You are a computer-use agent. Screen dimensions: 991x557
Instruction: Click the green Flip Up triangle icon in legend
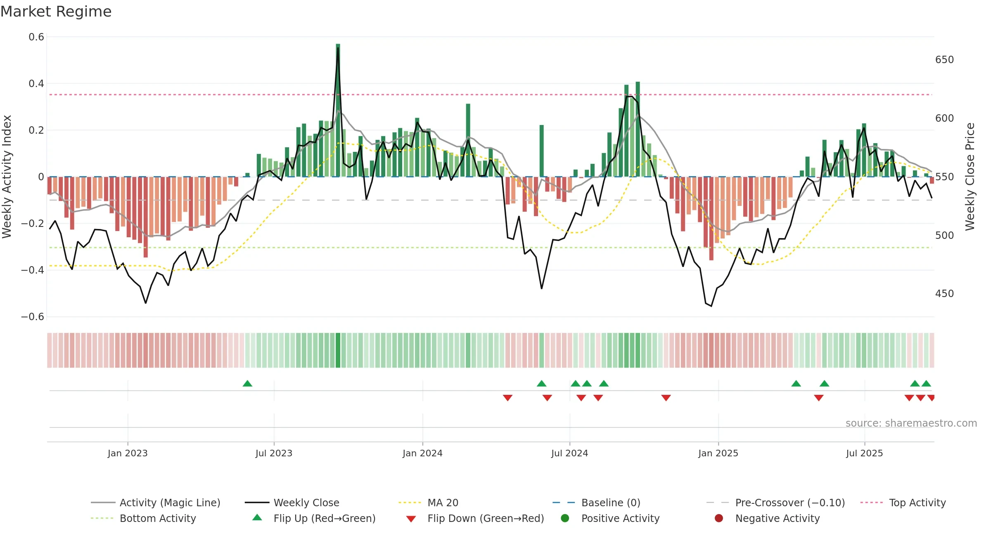coord(257,517)
